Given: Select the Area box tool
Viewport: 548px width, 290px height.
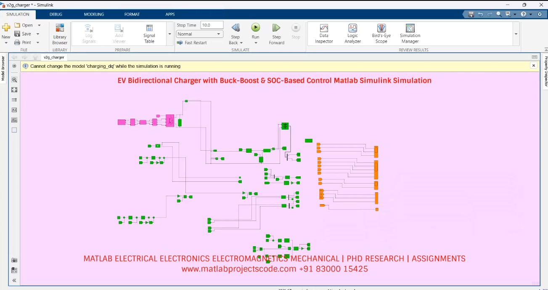Looking at the screenshot, I should point(14,130).
